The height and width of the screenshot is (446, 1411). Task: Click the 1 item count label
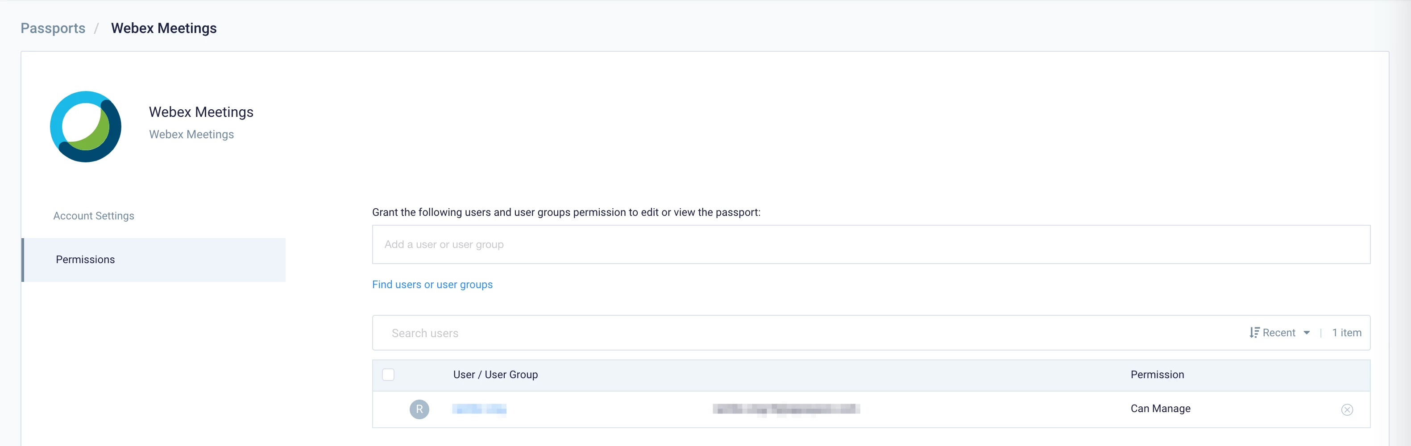[x=1346, y=333]
